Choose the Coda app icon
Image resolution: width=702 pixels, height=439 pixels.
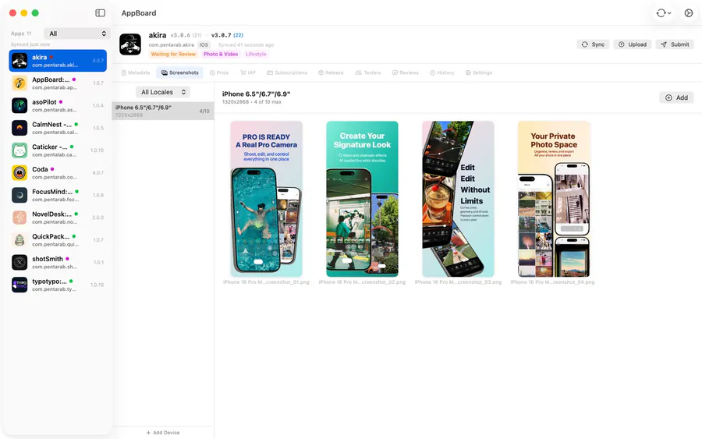(x=19, y=172)
